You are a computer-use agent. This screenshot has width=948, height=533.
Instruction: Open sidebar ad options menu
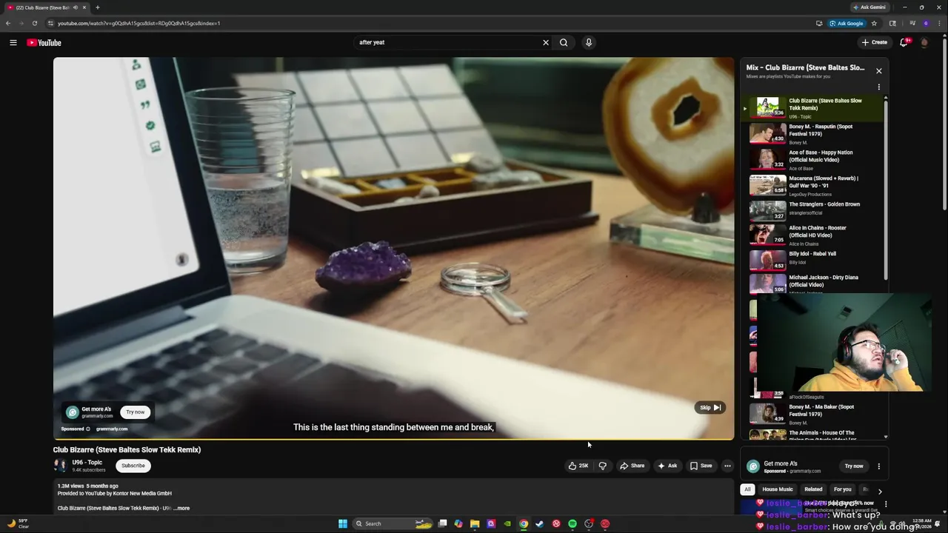[x=879, y=466]
